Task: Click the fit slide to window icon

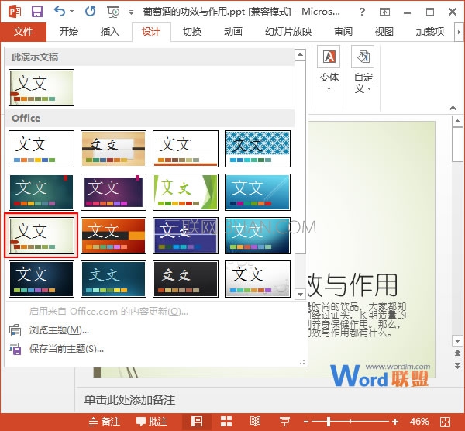Action: pos(446,422)
